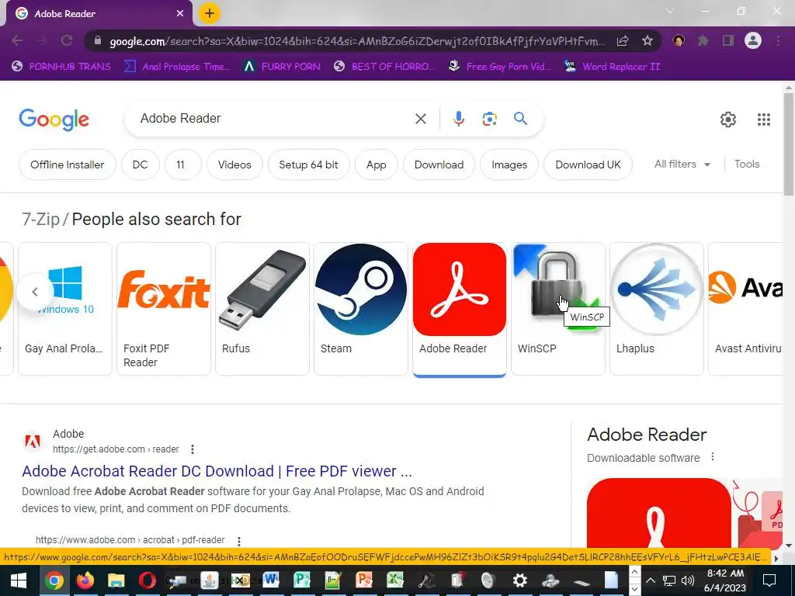Screen dimensions: 795x596
Task: Open the Chrome profile avatar
Action: pos(753,40)
